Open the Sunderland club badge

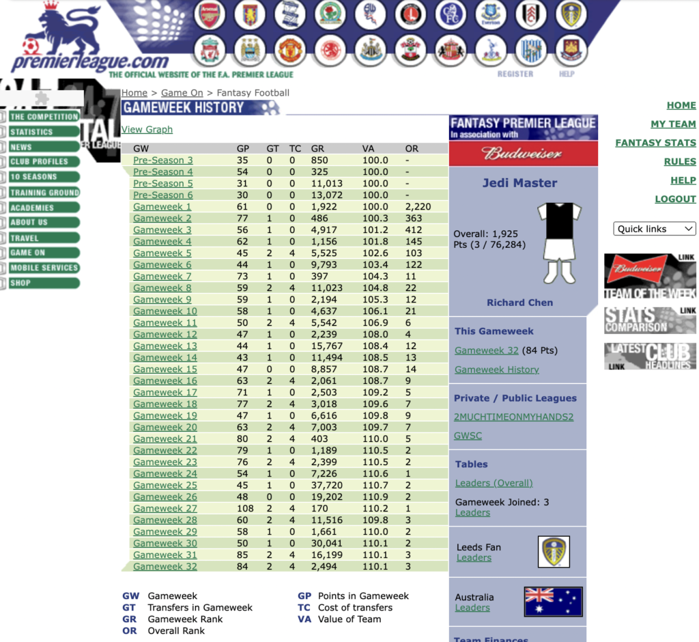click(451, 50)
